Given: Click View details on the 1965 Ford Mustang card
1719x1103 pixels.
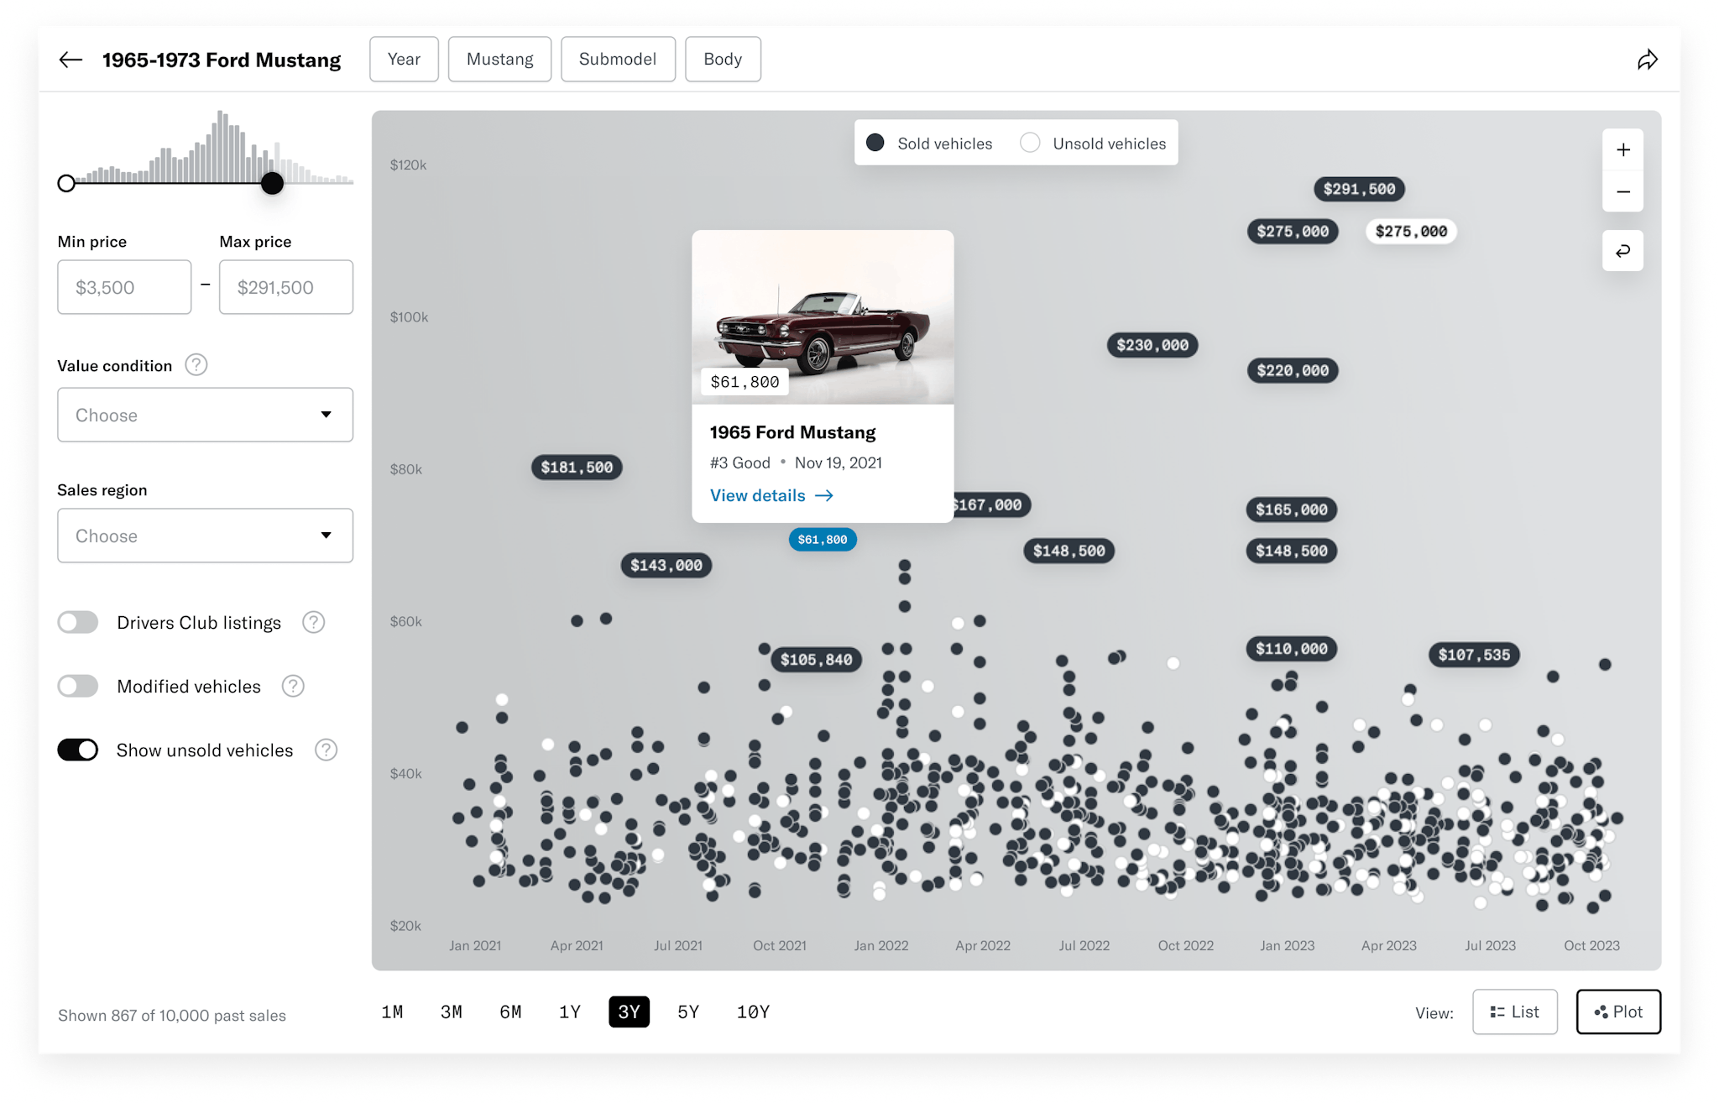Looking at the screenshot, I should tap(771, 495).
